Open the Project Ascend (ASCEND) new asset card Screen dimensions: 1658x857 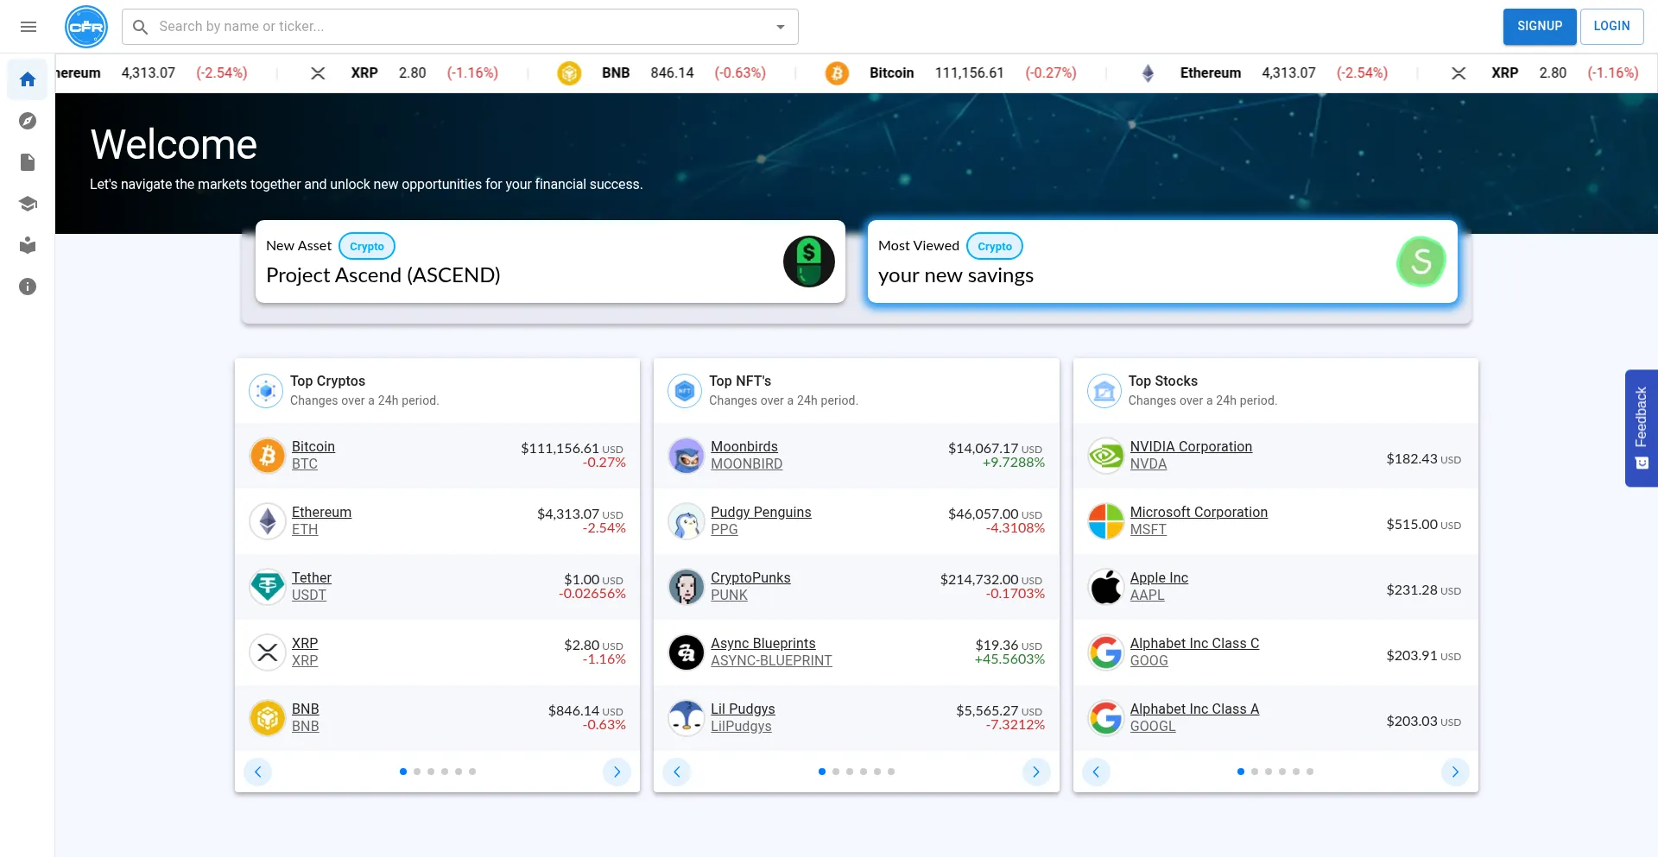coord(550,262)
